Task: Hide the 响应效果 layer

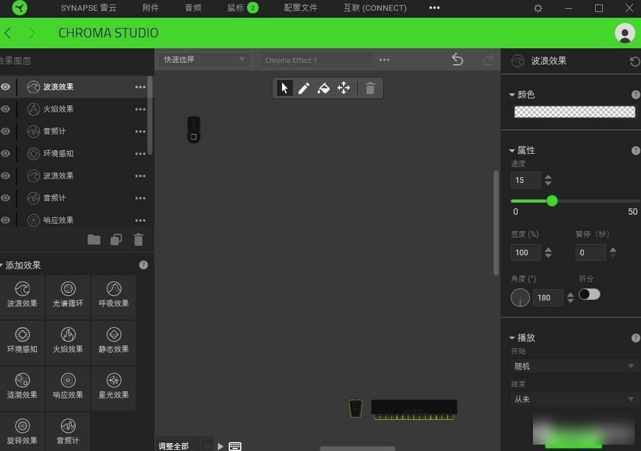Action: [x=5, y=220]
